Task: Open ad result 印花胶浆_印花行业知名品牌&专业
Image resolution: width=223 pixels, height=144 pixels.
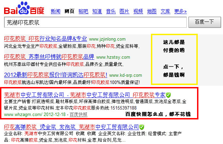Action: coord(45,39)
